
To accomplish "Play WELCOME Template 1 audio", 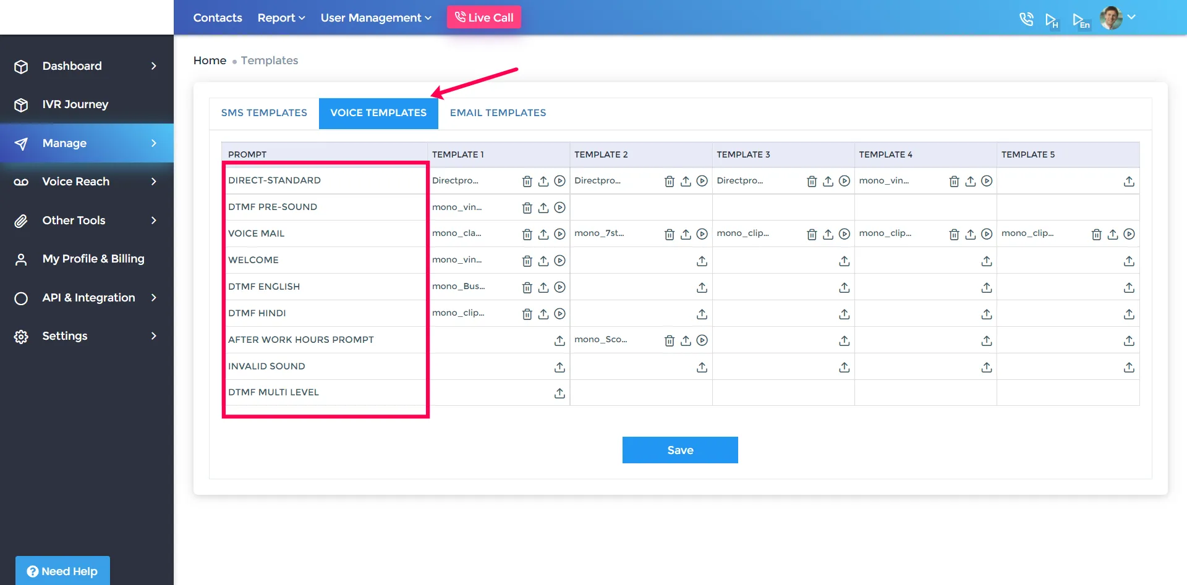I will [560, 261].
